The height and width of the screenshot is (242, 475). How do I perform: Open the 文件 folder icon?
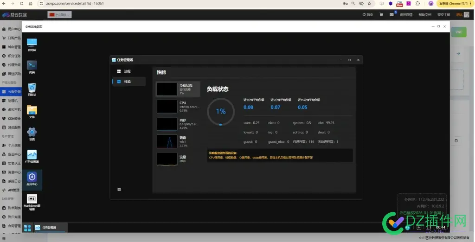pos(32,112)
